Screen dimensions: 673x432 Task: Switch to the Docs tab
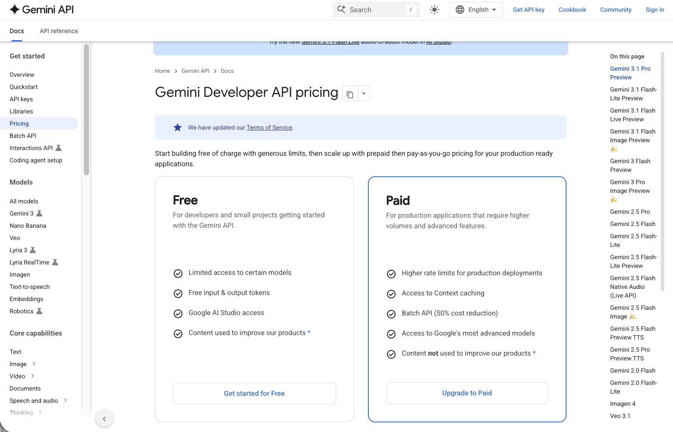17,31
